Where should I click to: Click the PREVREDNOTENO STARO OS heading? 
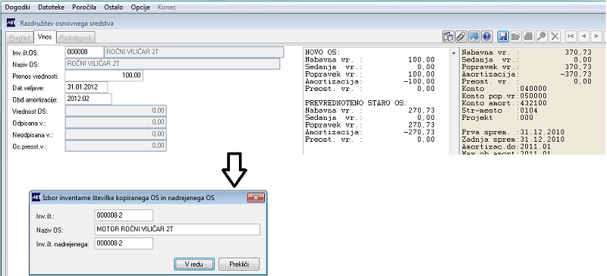pyautogui.click(x=356, y=103)
